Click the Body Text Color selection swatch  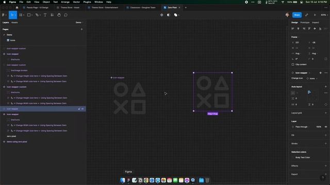[293, 158]
